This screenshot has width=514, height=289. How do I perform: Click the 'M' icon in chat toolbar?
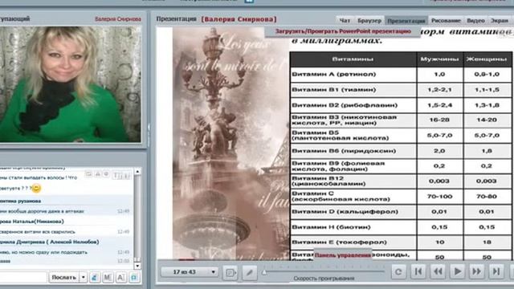pos(108,278)
